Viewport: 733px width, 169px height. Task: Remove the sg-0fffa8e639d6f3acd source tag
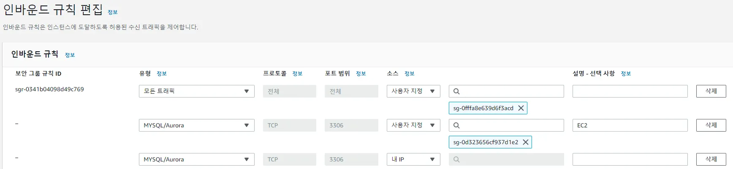tap(521, 108)
